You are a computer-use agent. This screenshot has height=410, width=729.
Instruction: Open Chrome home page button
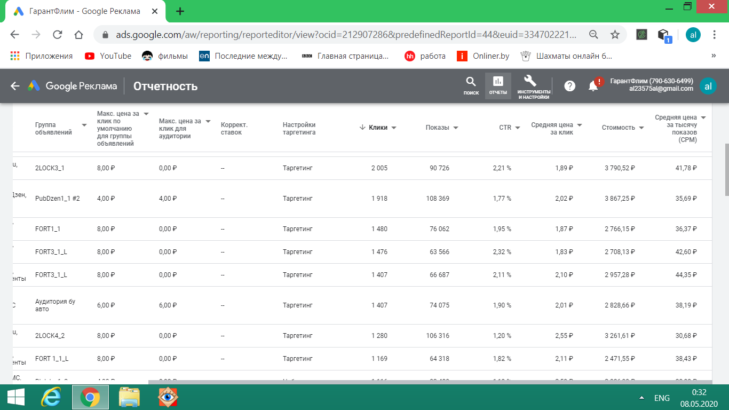[78, 35]
